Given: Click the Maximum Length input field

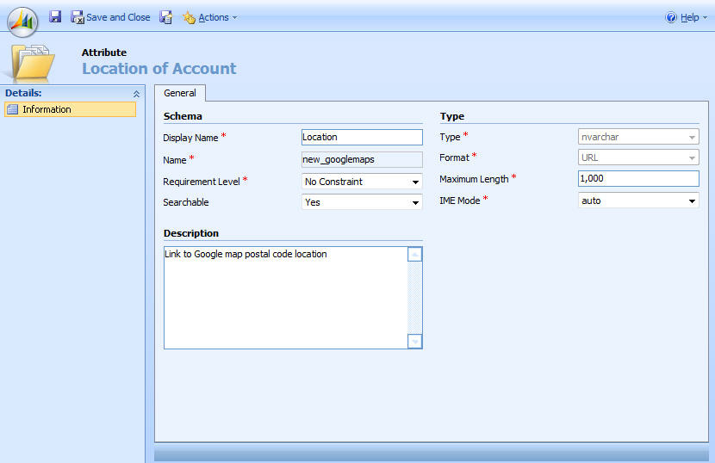Looking at the screenshot, I should [637, 178].
